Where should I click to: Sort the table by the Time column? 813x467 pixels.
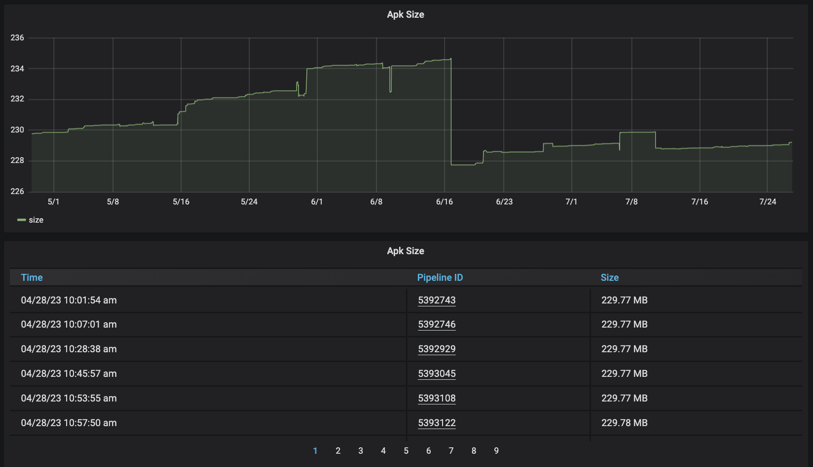[32, 277]
